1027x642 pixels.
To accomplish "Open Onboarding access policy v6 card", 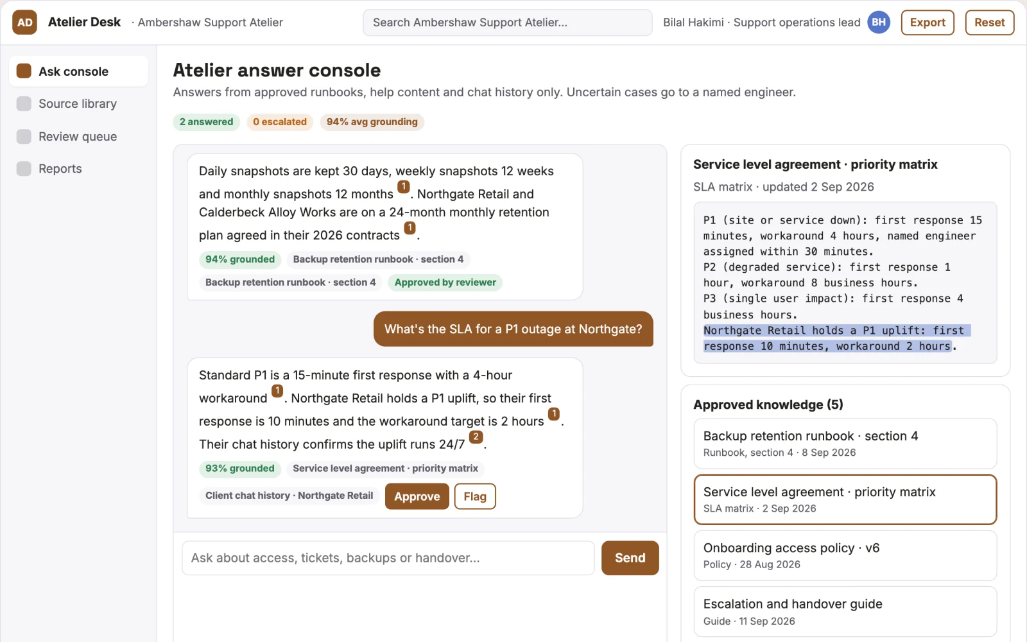I will (845, 555).
